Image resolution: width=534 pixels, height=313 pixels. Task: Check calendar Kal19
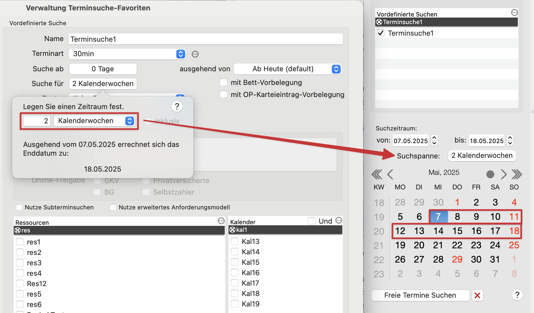(235, 304)
